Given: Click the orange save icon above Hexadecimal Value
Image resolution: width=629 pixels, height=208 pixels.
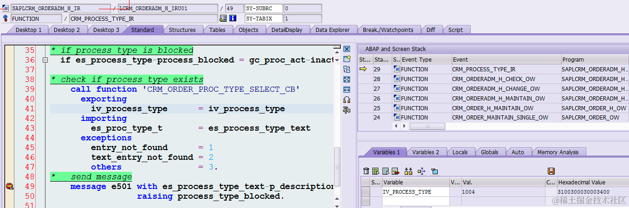Looking at the screenshot, I should 551,171.
